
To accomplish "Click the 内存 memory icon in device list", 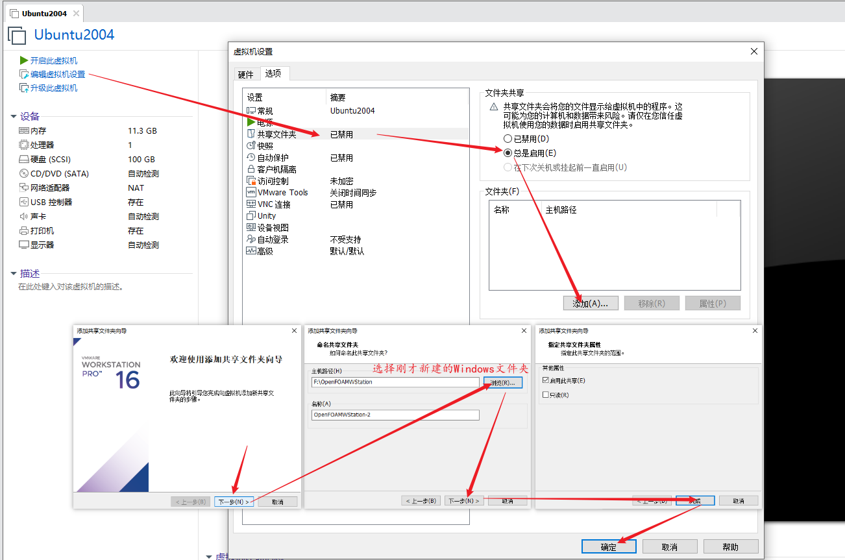I will (24, 130).
